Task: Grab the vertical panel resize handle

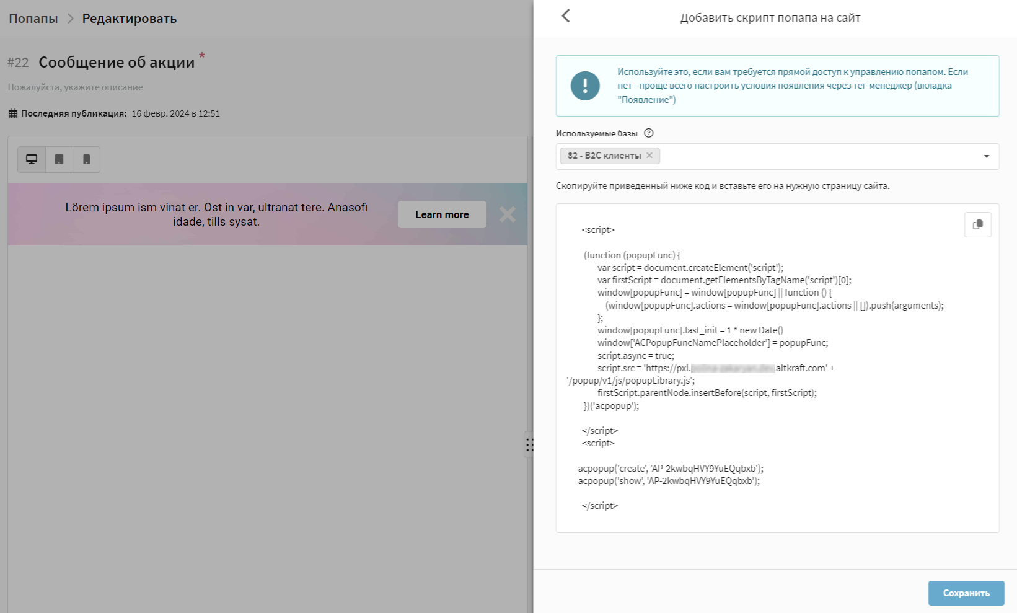Action: (529, 444)
